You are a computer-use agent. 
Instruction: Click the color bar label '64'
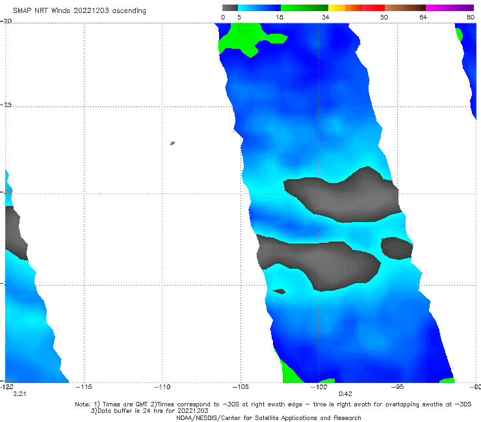[423, 17]
